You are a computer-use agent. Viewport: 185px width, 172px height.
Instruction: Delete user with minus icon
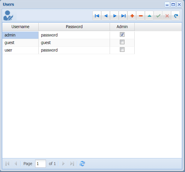(140, 16)
